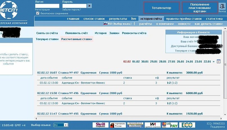Click the exit door icon
This screenshot has height=130, width=227.
click(x=222, y=6)
